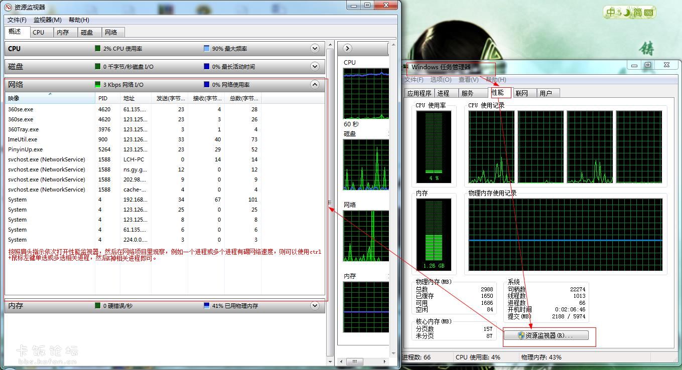Sort network list by 总数 column header
This screenshot has height=370, width=682.
click(243, 98)
